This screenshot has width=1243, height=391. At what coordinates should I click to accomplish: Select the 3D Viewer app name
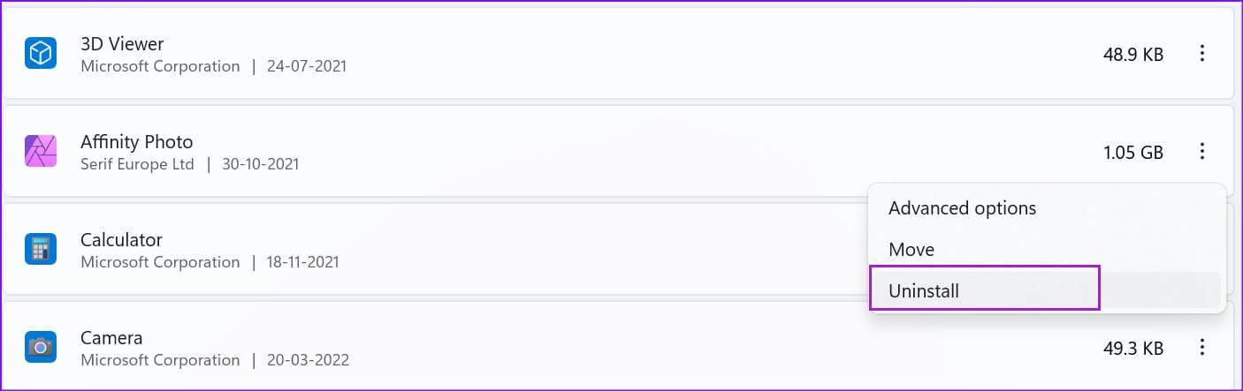tap(122, 43)
